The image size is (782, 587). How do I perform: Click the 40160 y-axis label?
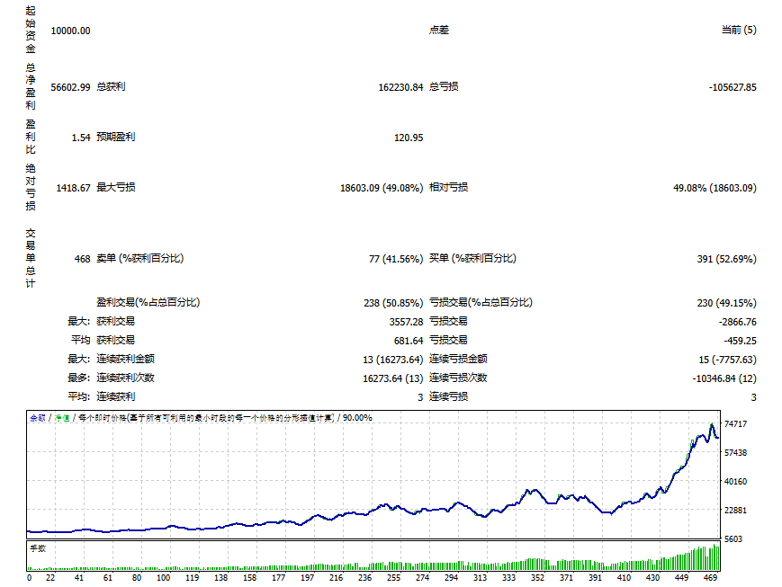point(735,482)
